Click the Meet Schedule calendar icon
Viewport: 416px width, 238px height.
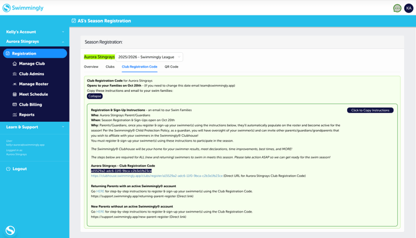click(x=15, y=94)
